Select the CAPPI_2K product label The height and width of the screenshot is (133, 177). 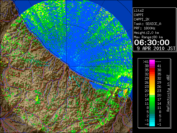pyautogui.click(x=142, y=19)
